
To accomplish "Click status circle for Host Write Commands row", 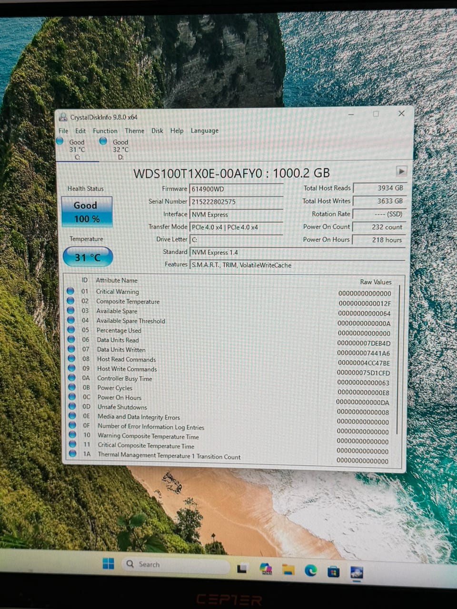I will coord(72,368).
